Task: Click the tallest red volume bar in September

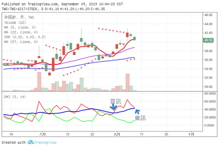Action: tap(127, 82)
